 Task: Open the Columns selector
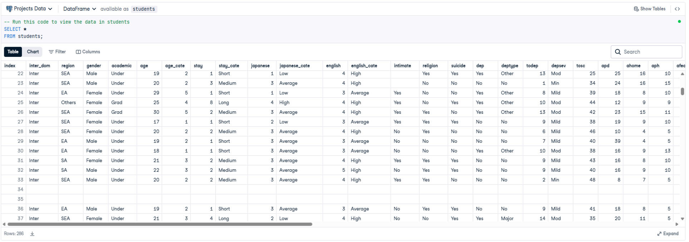[x=88, y=52]
